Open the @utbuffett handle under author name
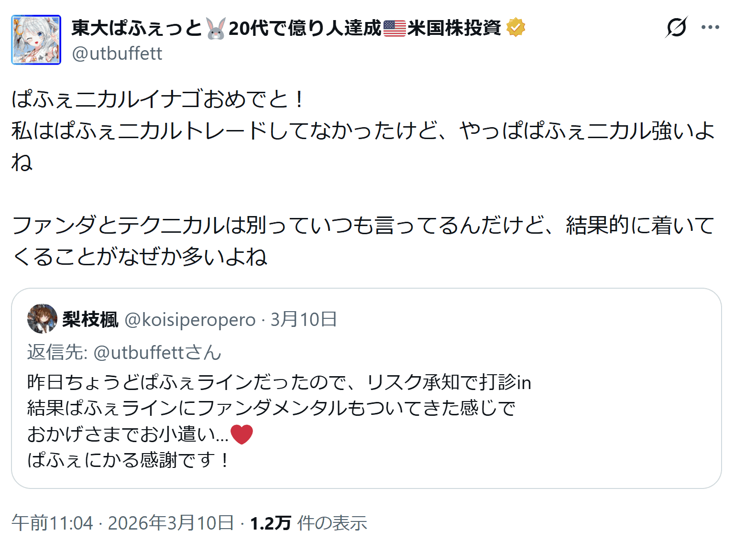 [117, 54]
